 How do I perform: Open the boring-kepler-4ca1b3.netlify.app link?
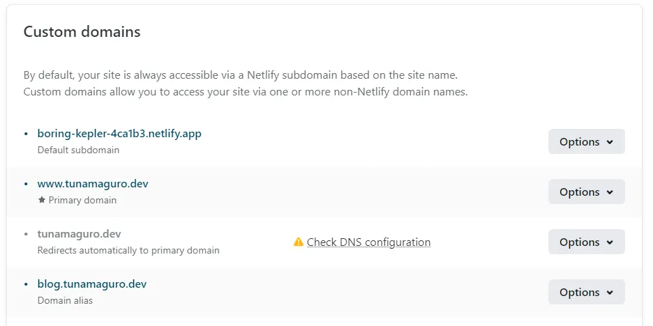coord(119,134)
